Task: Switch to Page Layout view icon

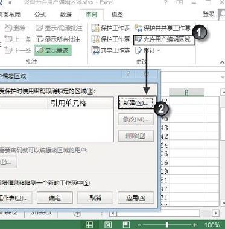Action: (108, 225)
